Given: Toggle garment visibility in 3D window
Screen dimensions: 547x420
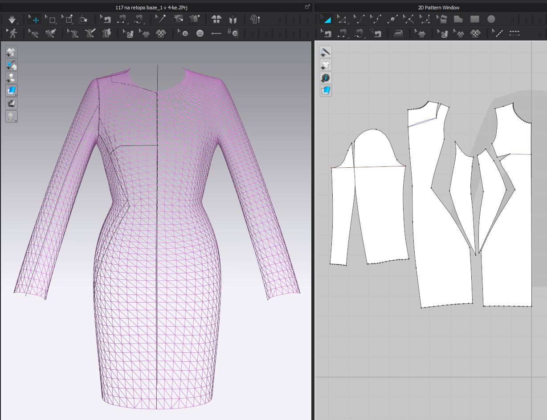Looking at the screenshot, I should click(12, 52).
